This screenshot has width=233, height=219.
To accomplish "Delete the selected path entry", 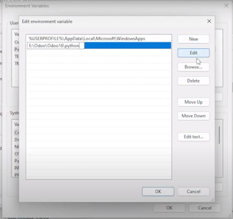I will tap(193, 81).
